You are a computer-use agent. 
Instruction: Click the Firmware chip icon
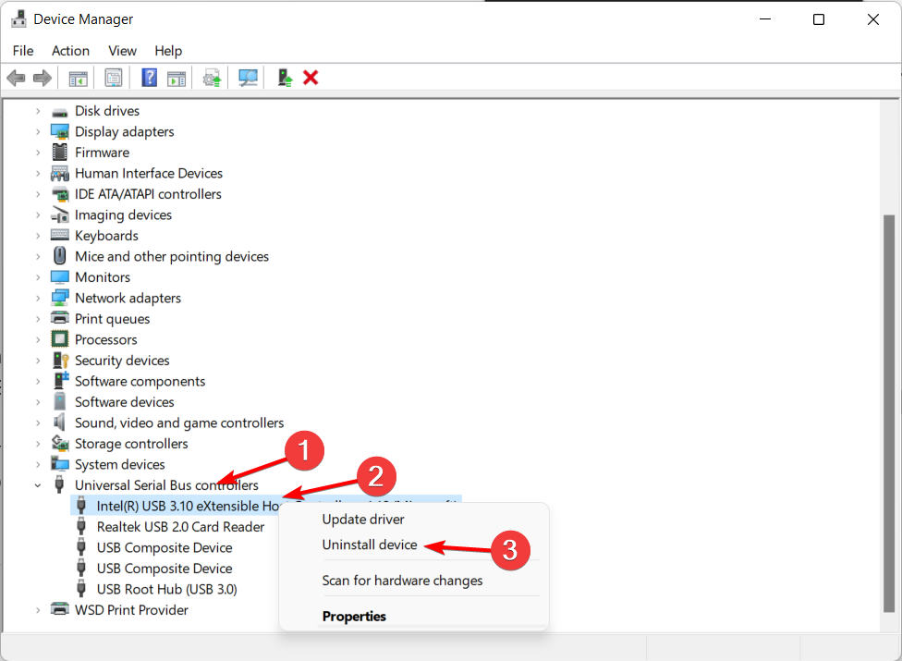pyautogui.click(x=60, y=153)
